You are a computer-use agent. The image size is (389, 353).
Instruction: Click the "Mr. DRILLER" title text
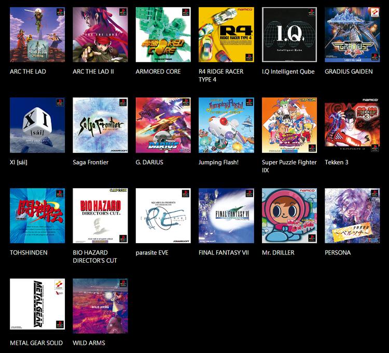click(x=278, y=252)
